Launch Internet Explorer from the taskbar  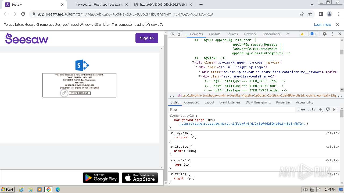pyautogui.click(x=21, y=190)
